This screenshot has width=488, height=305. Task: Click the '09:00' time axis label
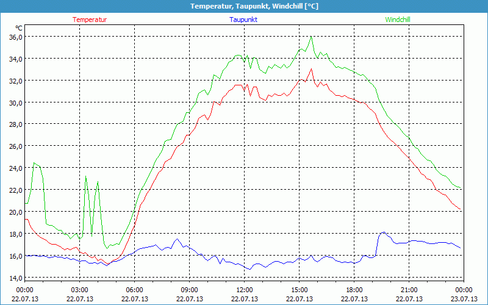coord(190,290)
